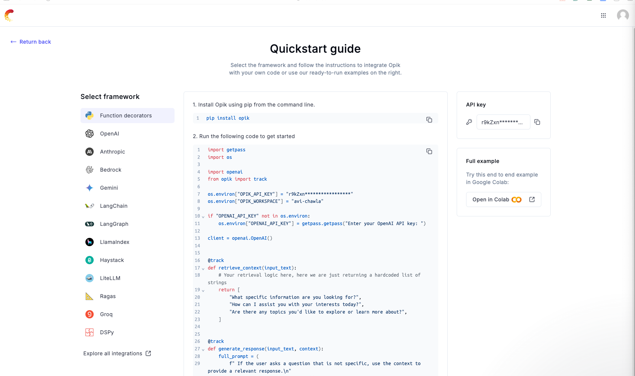The height and width of the screenshot is (376, 635).
Task: Click the 'from opik import track' line
Action: coord(237,179)
